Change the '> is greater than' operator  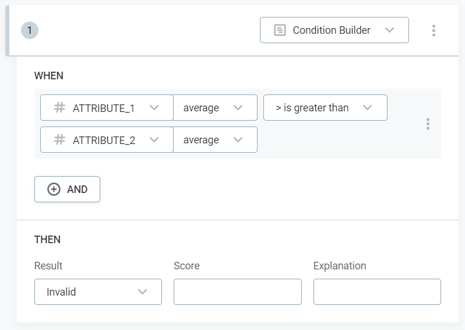pyautogui.click(x=325, y=108)
